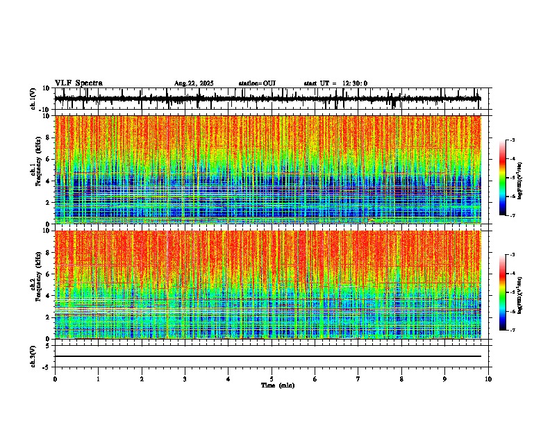Viewport: 550px width, 425px height.
Task: Click the date 'Aug.22, 2025' label
Action: (x=194, y=83)
